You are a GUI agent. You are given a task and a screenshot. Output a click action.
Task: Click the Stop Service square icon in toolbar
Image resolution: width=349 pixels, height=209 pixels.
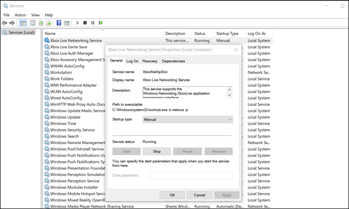[85, 23]
